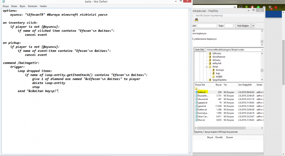The image size is (285, 156).
Task: Open the Biçim menu in Notepad
Action: pyautogui.click(x=22, y=6)
